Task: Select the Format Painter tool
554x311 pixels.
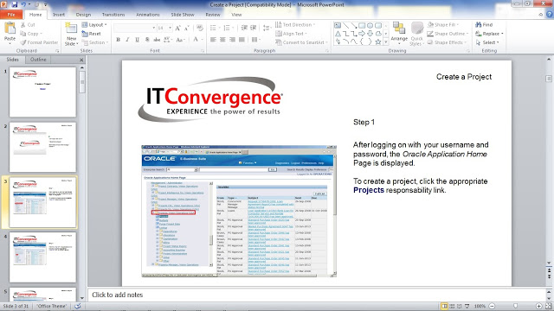Action: click(x=39, y=42)
